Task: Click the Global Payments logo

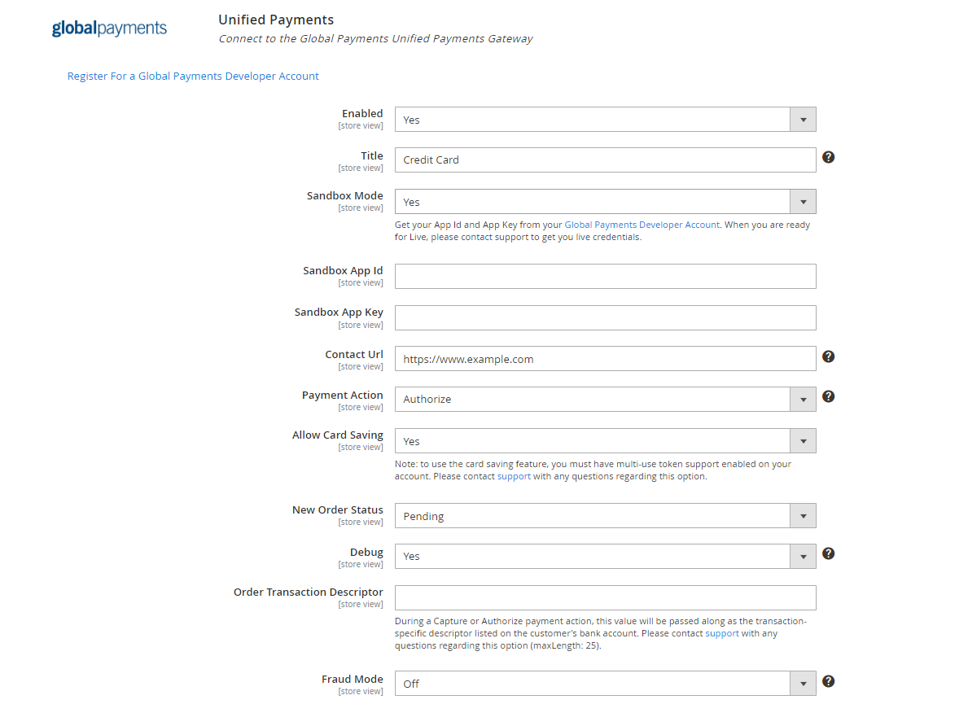Action: point(109,27)
